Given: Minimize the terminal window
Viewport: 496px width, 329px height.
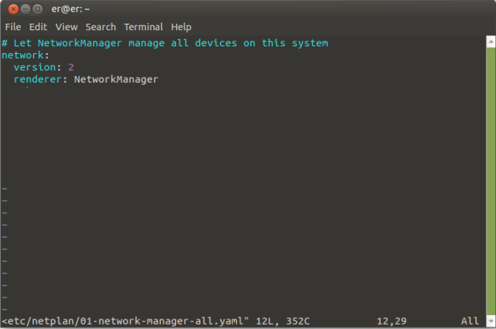Looking at the screenshot, I should click(26, 9).
